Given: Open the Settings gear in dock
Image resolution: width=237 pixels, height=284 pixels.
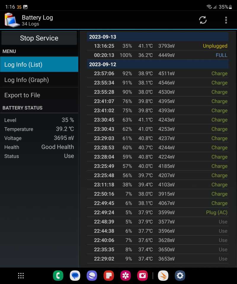Looking at the screenshot, I should 180,275.
